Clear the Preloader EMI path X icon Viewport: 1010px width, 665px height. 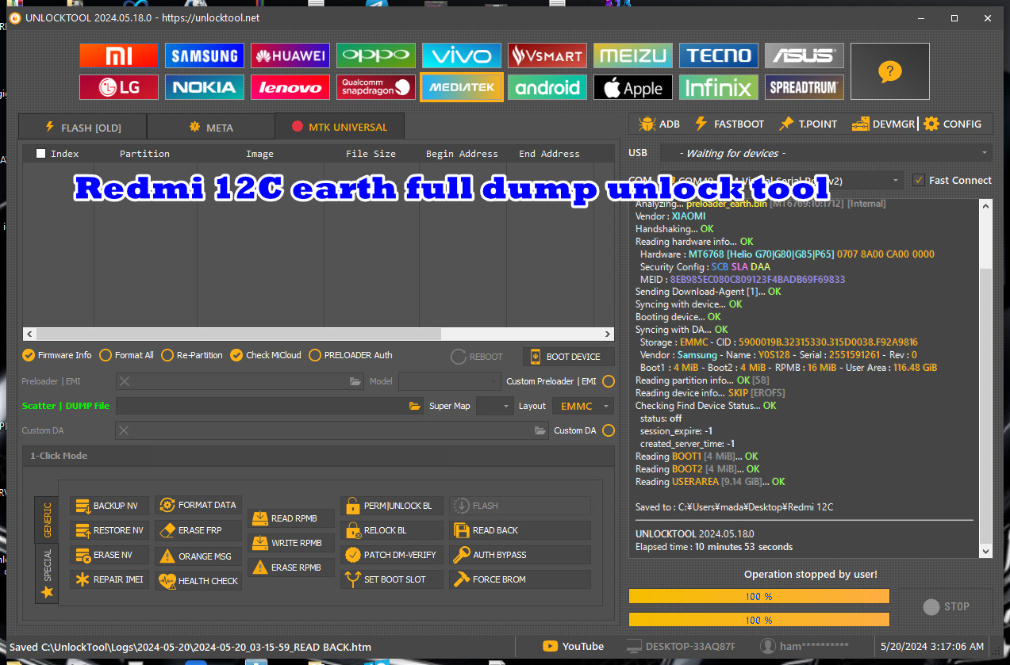coord(125,381)
